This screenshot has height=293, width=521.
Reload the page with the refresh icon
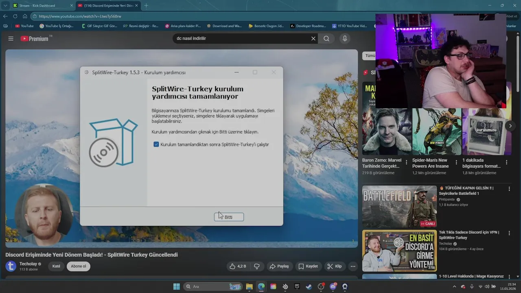[15, 16]
